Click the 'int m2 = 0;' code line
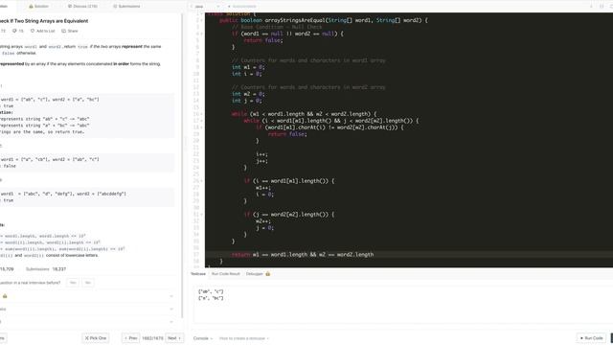 (x=248, y=94)
